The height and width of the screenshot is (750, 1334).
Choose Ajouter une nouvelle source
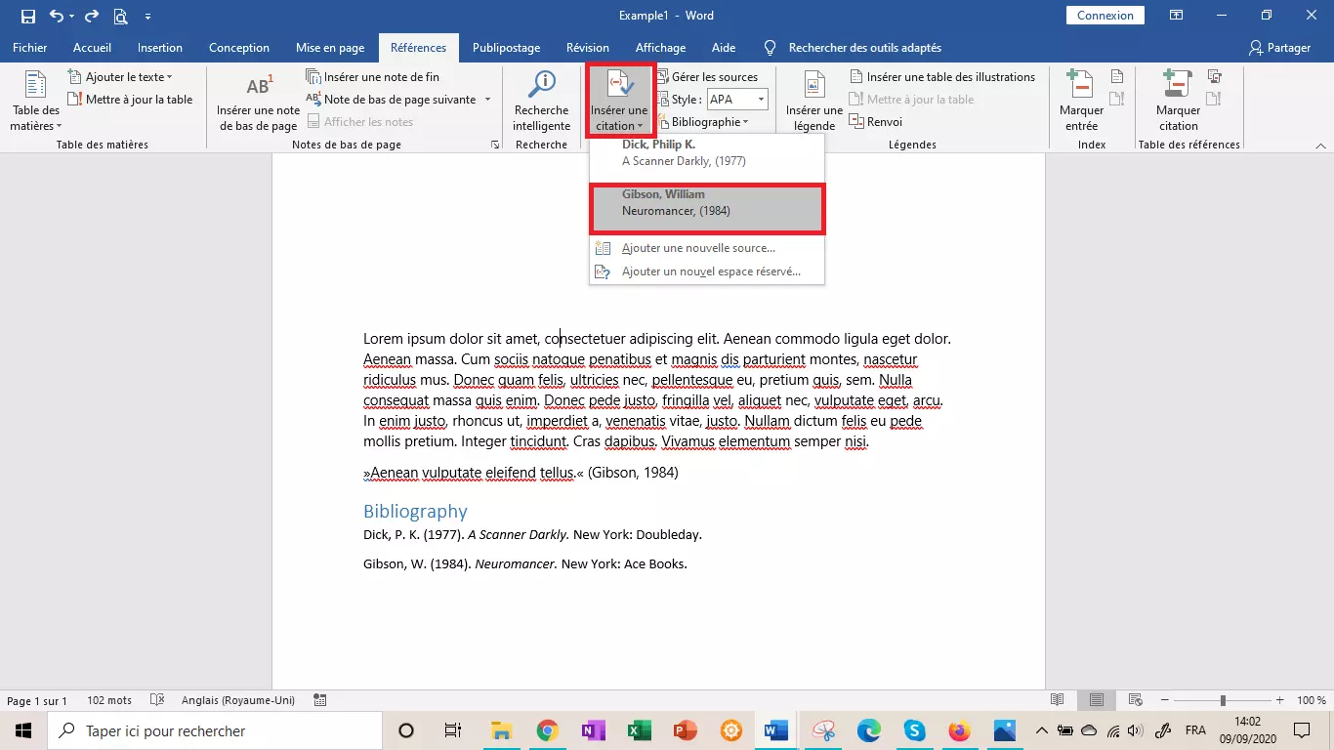pyautogui.click(x=707, y=248)
